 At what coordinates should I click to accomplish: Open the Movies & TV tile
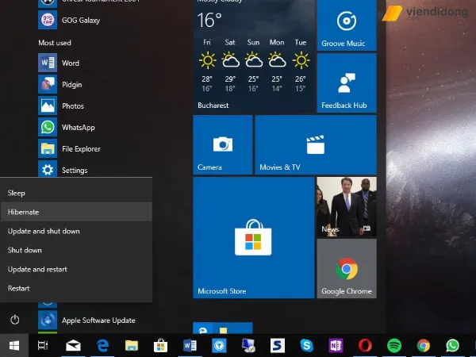click(x=316, y=145)
